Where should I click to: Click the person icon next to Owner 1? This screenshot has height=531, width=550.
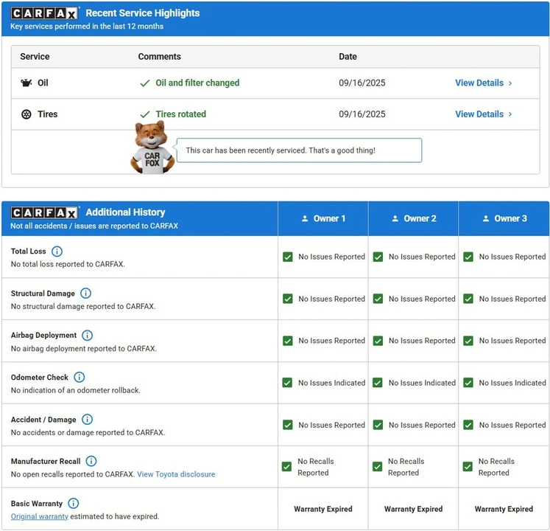click(305, 218)
